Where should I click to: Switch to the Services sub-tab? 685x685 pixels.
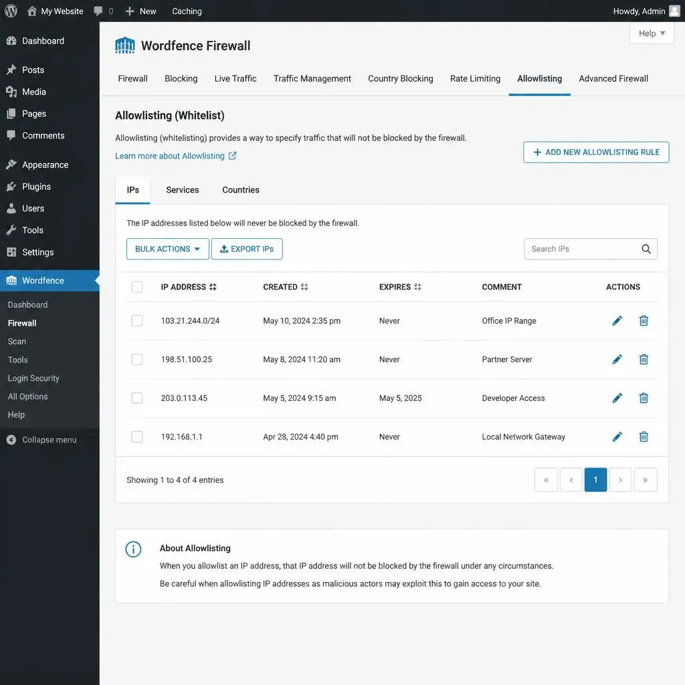click(x=182, y=189)
